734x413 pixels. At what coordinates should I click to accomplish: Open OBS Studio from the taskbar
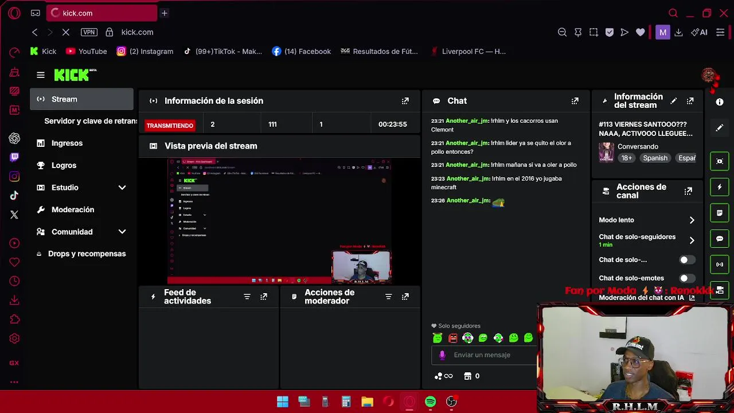pyautogui.click(x=451, y=402)
